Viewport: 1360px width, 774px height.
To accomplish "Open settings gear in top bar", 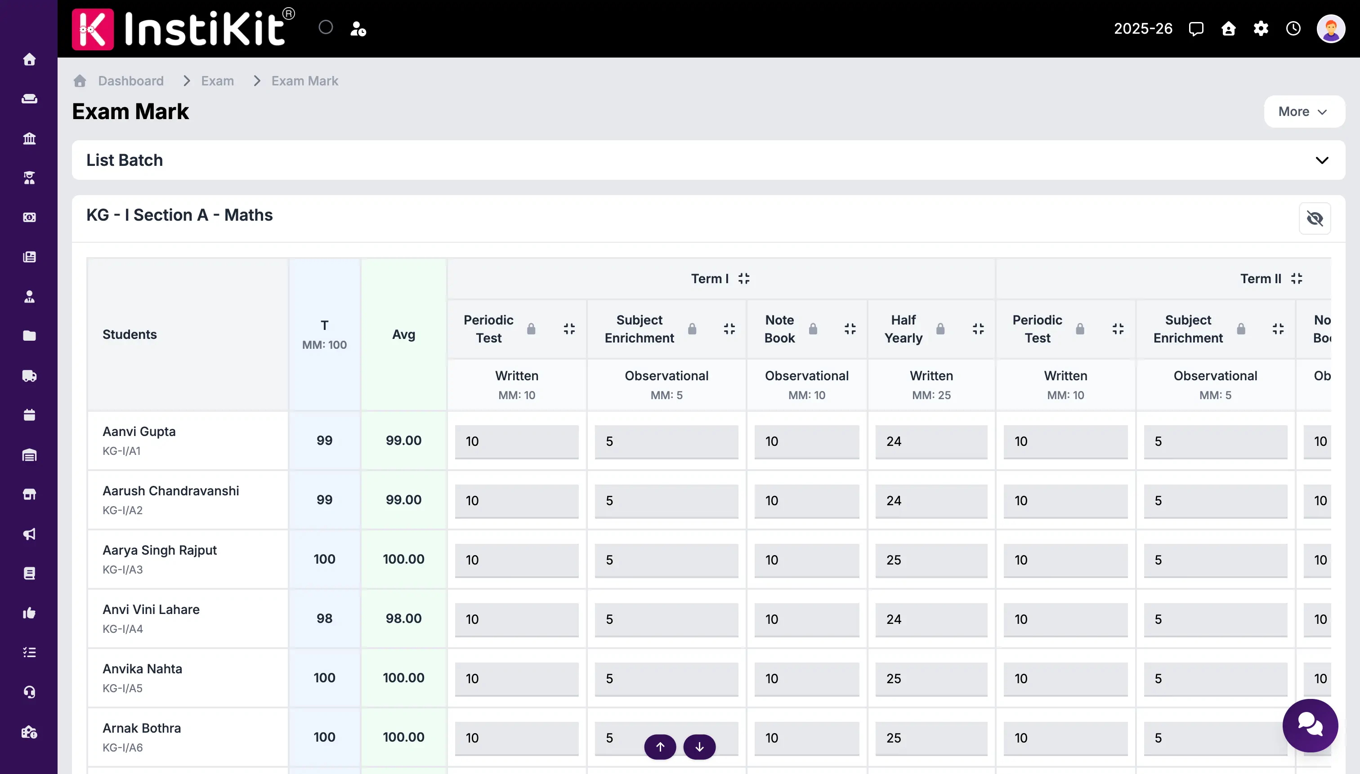I will pos(1261,29).
